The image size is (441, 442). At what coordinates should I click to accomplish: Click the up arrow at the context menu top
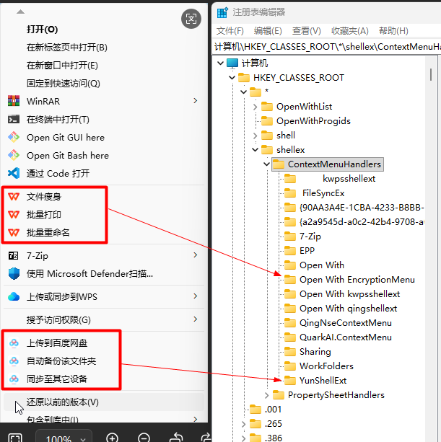(x=20, y=12)
